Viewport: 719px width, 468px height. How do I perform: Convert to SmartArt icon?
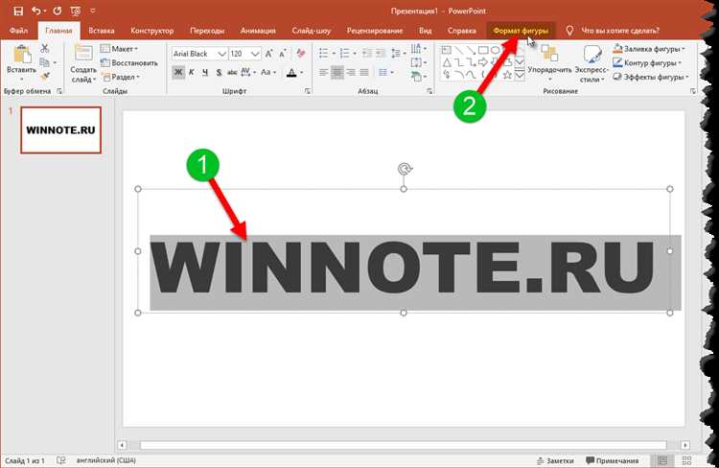(417, 77)
